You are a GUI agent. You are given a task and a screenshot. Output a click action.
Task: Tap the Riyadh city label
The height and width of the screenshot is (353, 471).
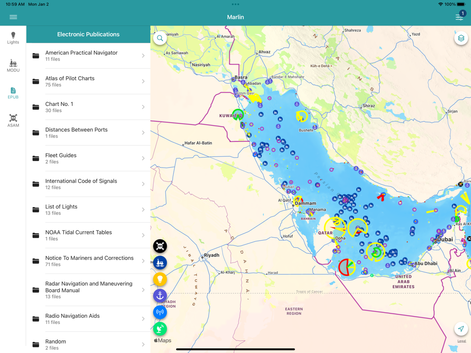(212, 255)
